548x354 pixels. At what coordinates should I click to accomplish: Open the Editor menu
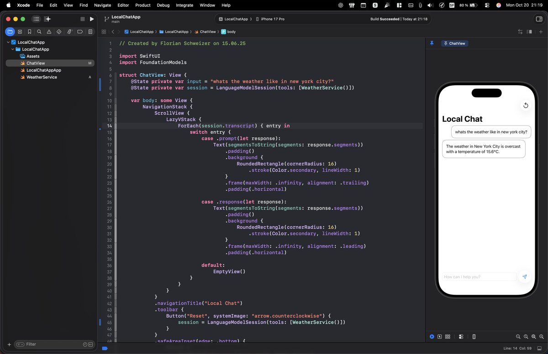(x=123, y=5)
